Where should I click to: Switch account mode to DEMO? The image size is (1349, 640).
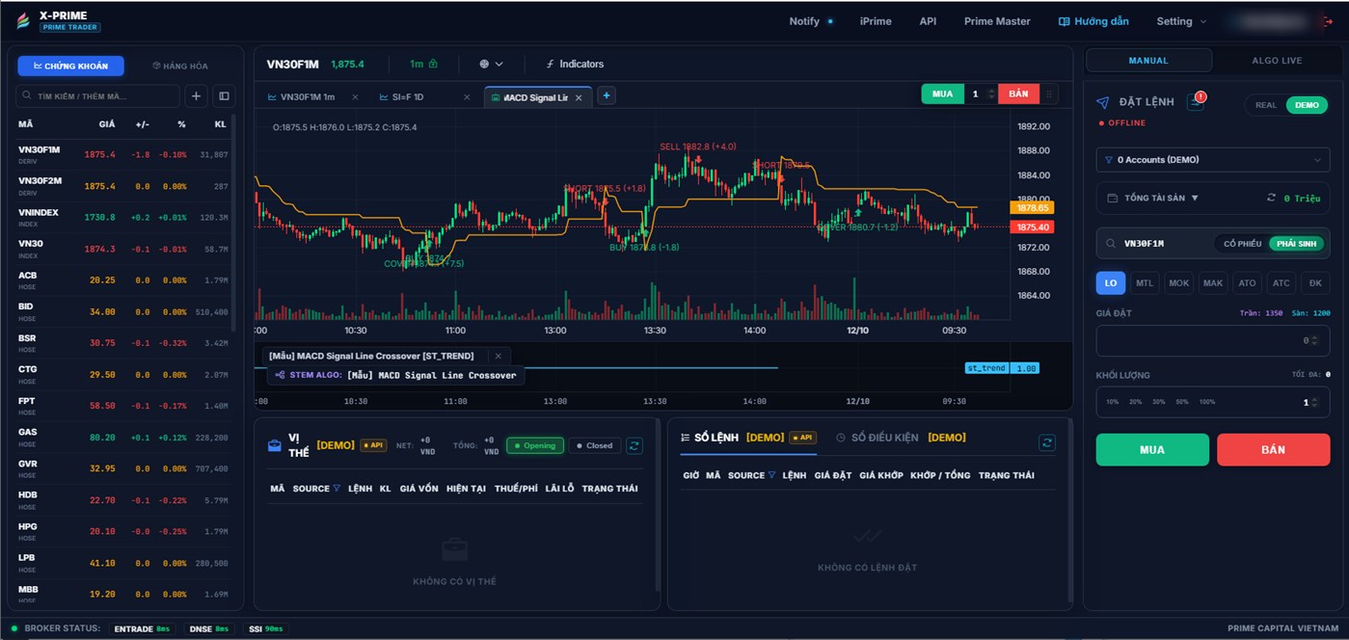(1306, 105)
